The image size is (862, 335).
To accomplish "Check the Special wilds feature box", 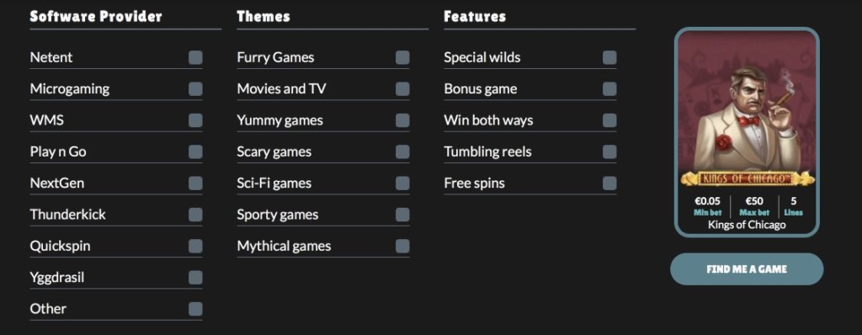I will [609, 58].
